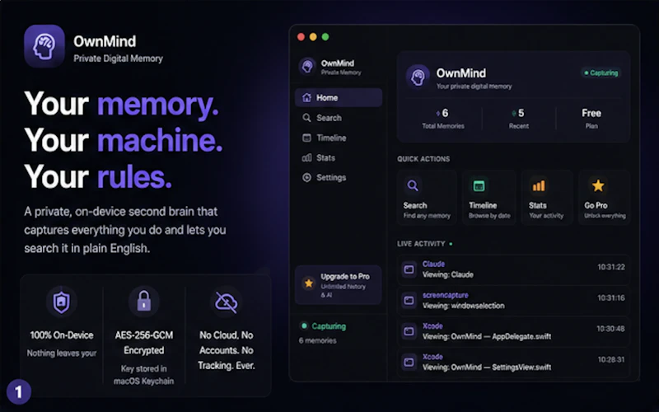Click the sidebar Settings gear icon

(306, 177)
